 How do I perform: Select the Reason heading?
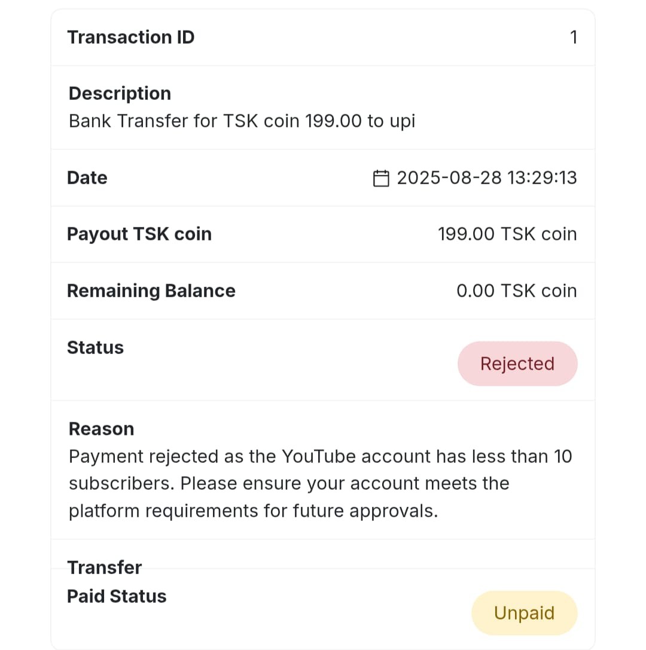(101, 429)
